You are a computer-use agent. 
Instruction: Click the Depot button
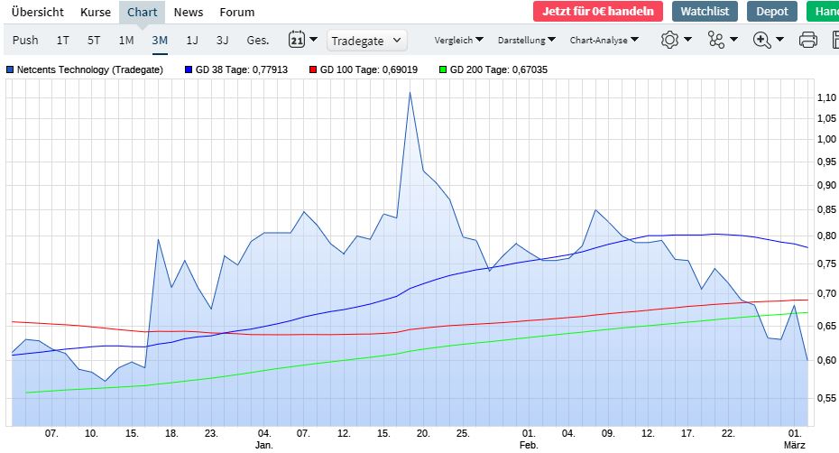772,11
